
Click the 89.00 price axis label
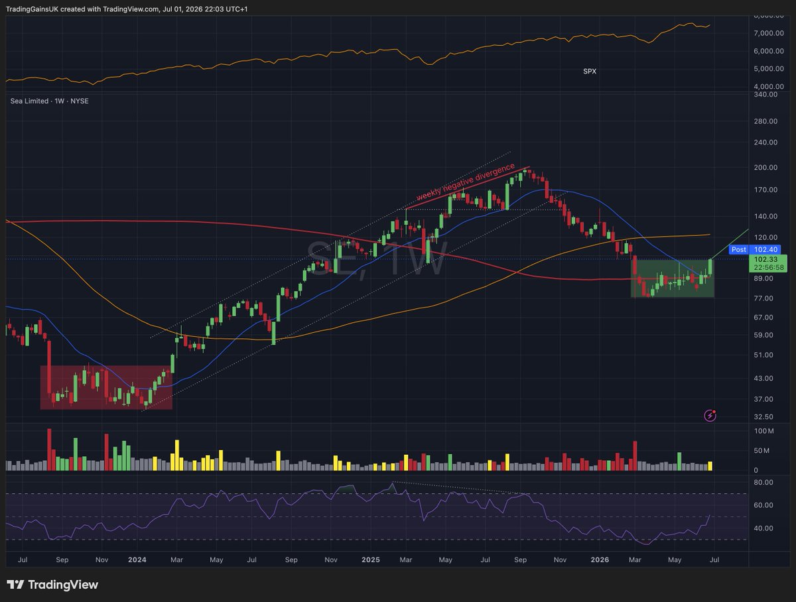[764, 278]
